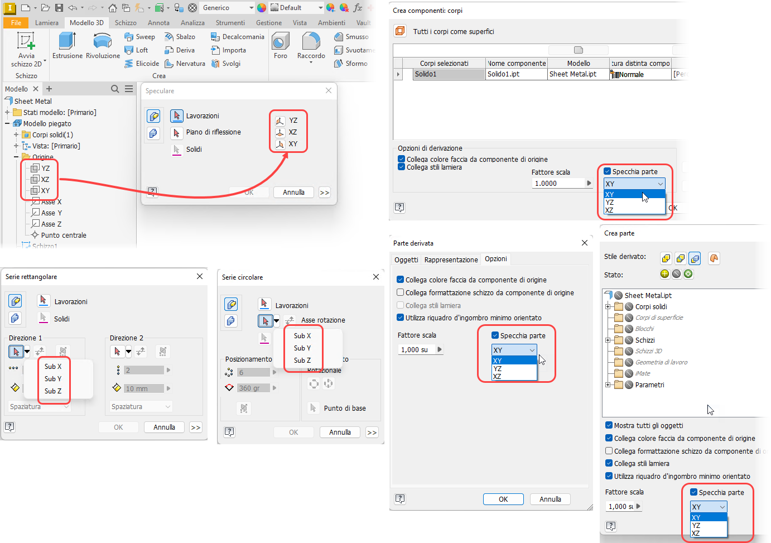
Task: Click the appearance color wheel beside Generico
Action: coord(262,8)
